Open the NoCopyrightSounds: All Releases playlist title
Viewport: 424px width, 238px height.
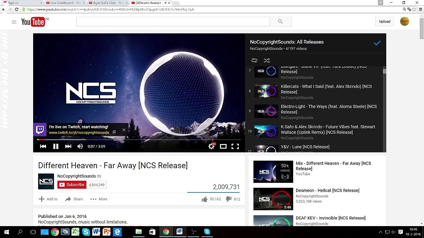[x=287, y=42]
